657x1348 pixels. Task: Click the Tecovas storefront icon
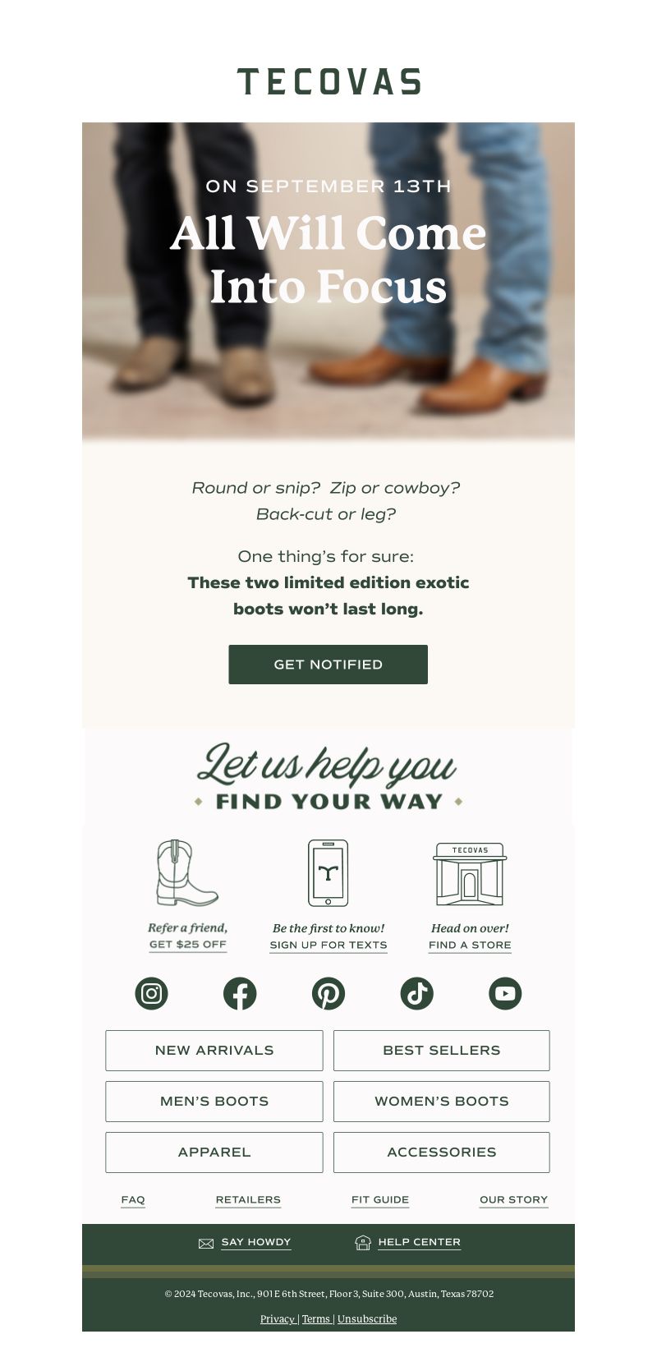[x=470, y=874]
